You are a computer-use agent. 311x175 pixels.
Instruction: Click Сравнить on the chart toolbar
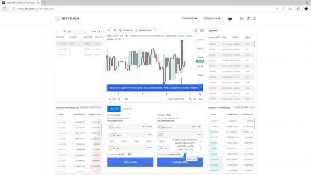click(125, 30)
